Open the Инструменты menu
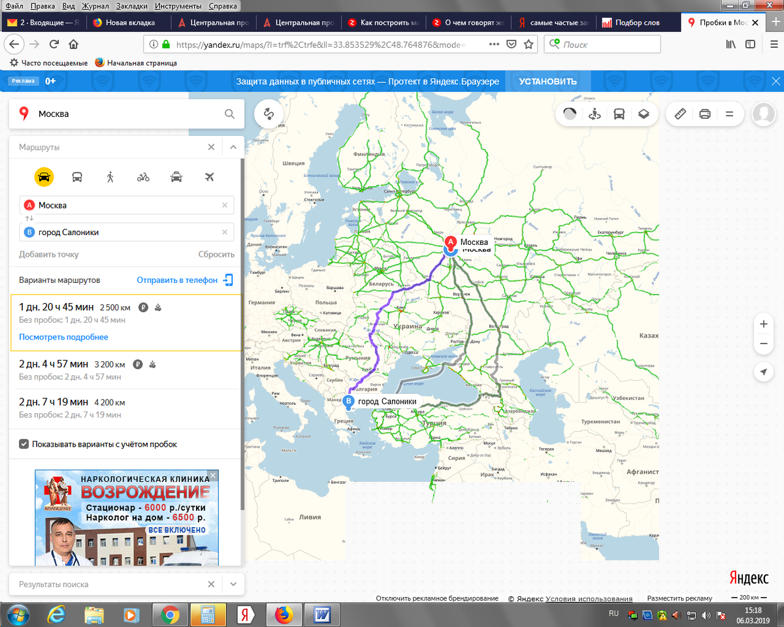The image size is (784, 627). 178,6
